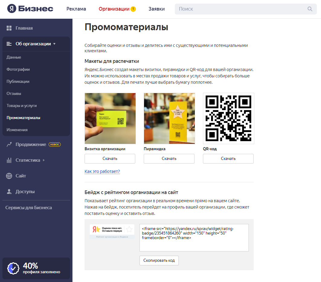Open Статистика section label

pyautogui.click(x=28, y=160)
